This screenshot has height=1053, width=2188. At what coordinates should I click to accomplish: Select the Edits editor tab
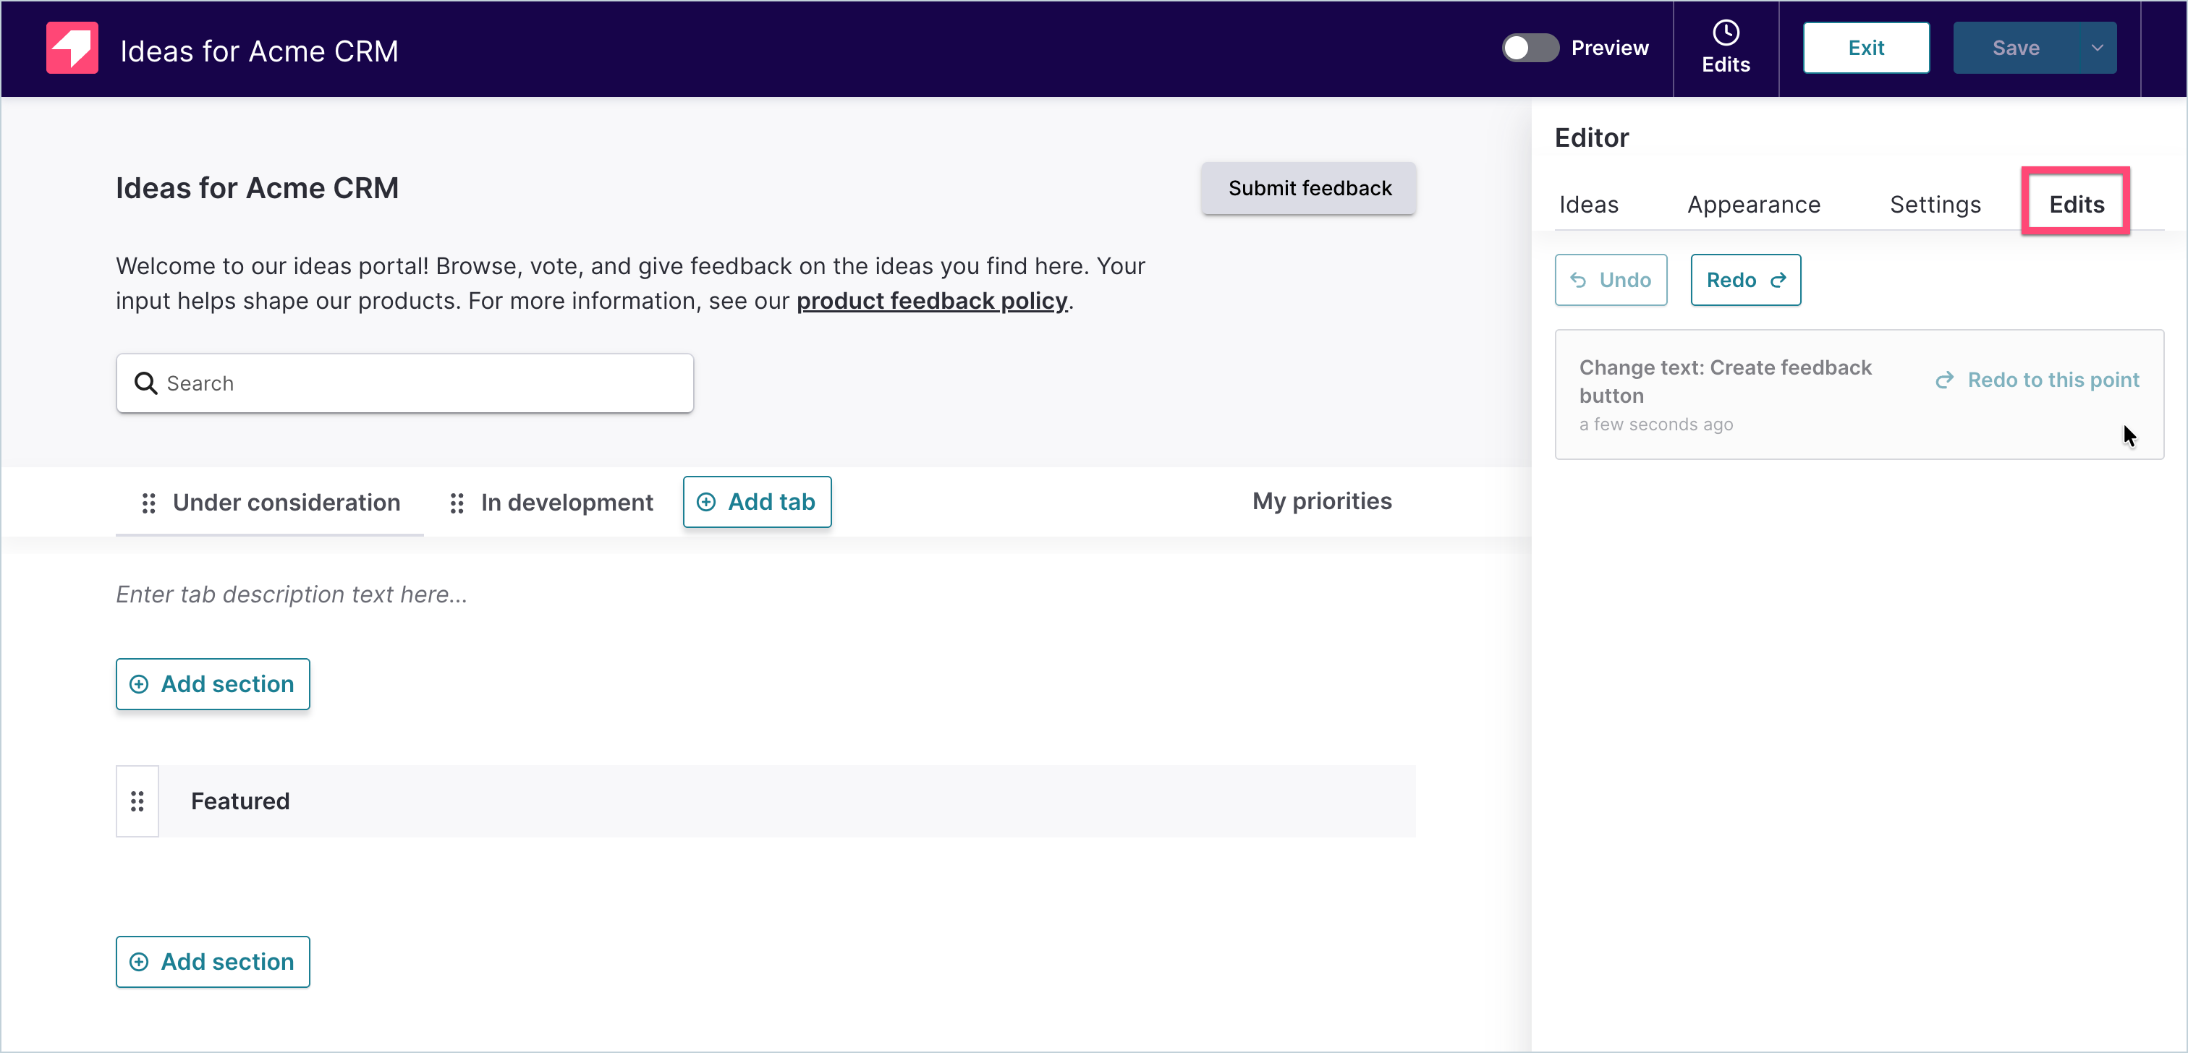(x=2076, y=205)
